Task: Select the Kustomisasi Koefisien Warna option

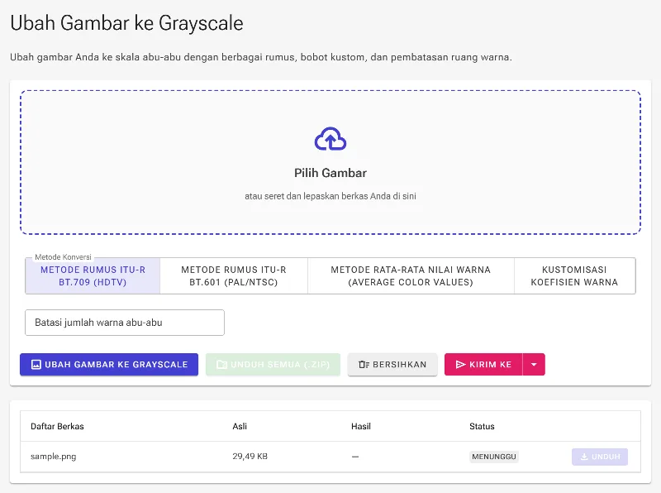Action: click(574, 276)
